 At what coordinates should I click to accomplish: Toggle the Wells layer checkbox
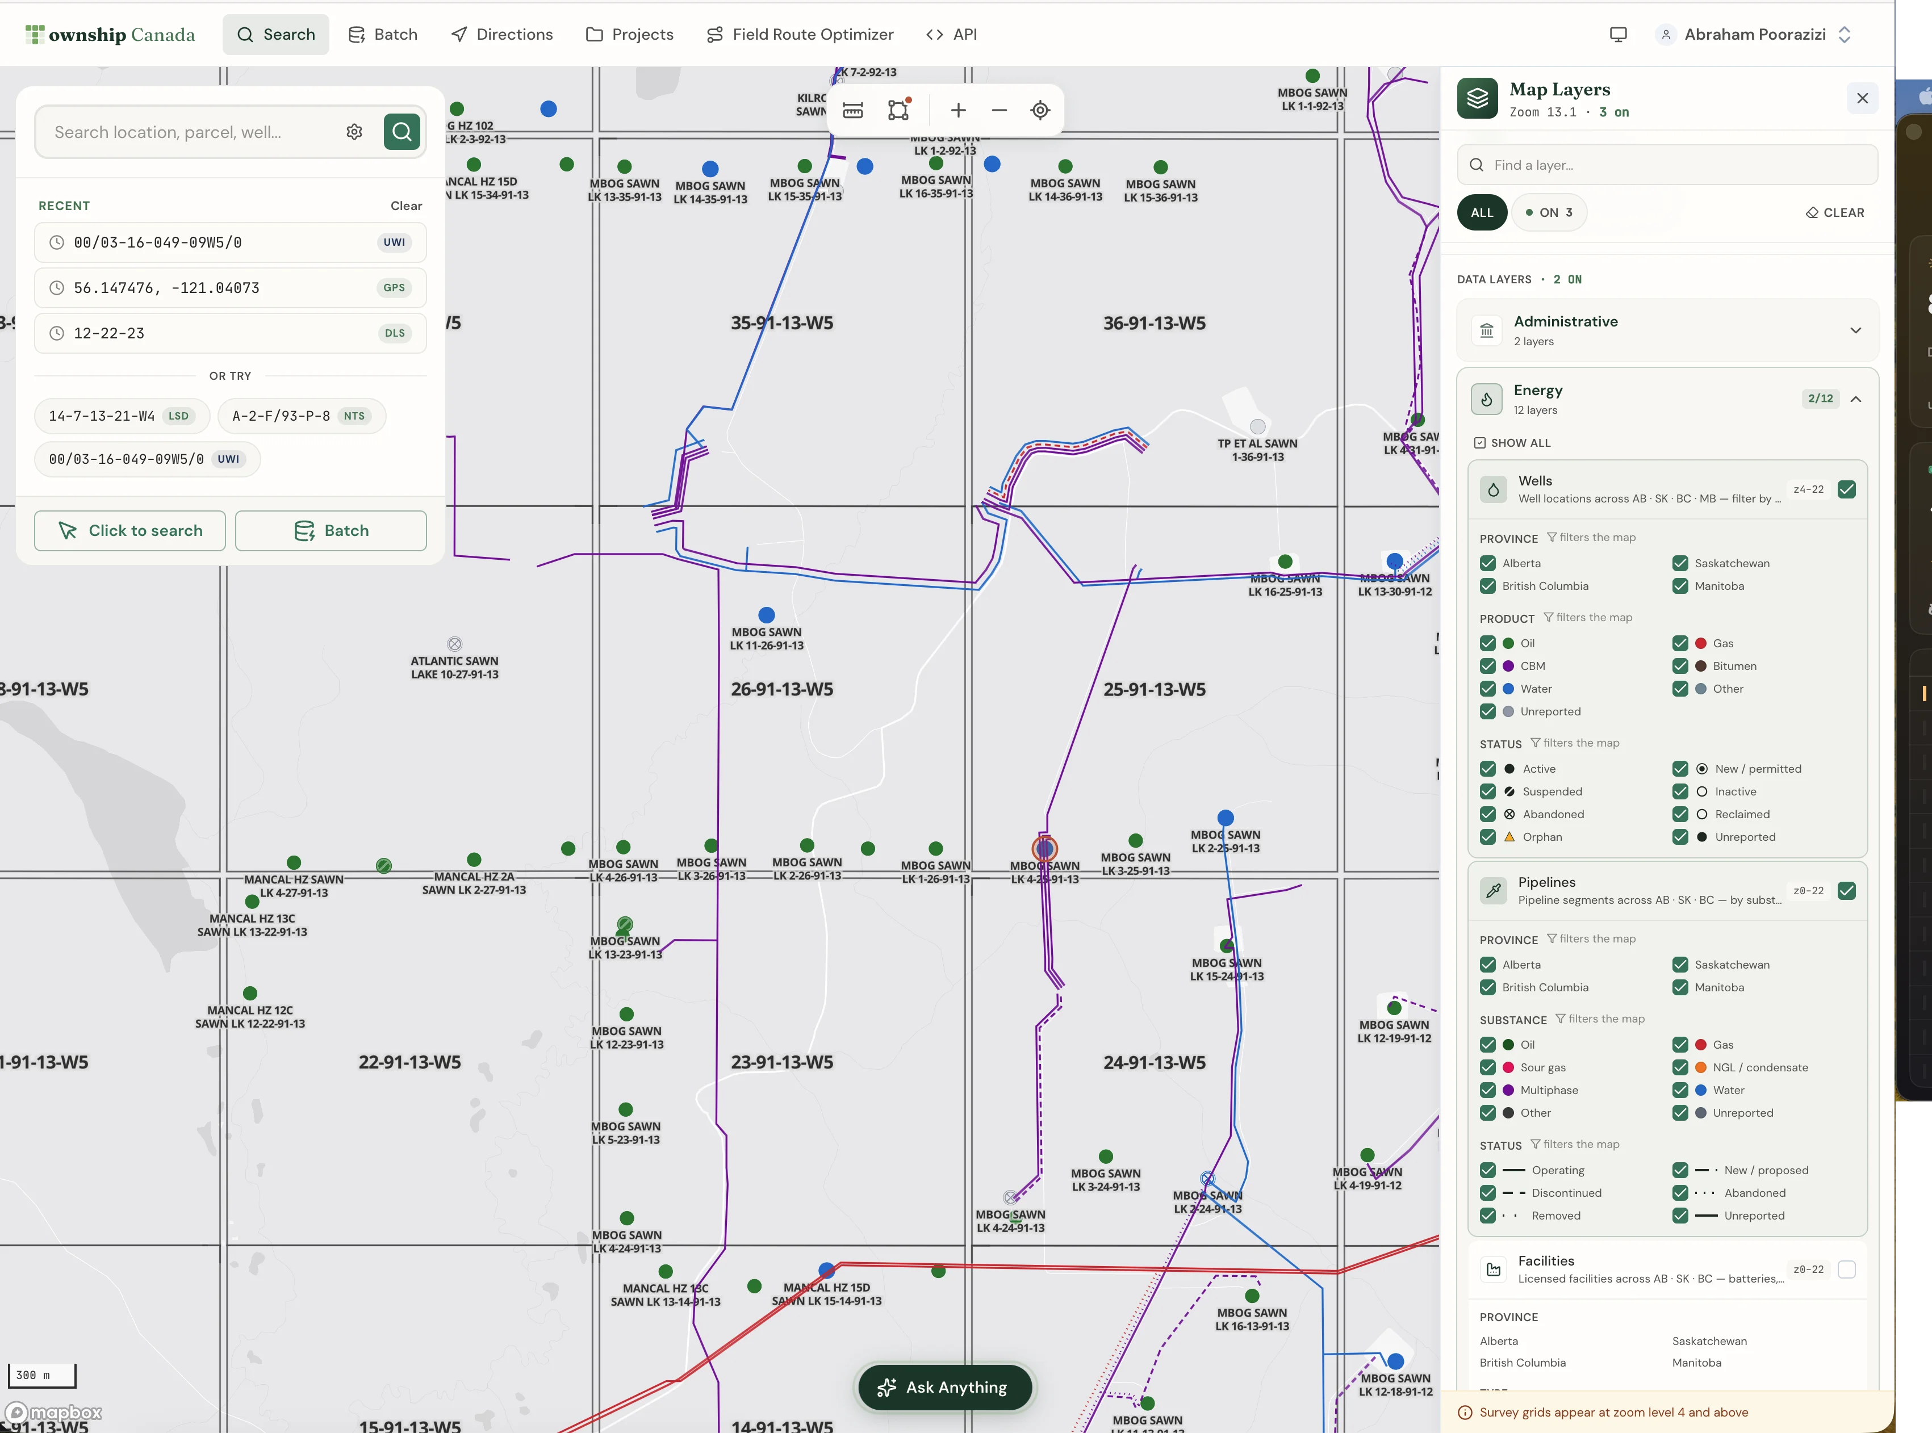[x=1846, y=489]
